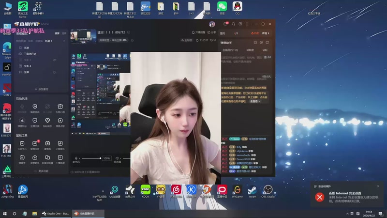The height and width of the screenshot is (218, 387).
Task: Open the 弹幕秀 tool
Action: pyautogui.click(x=22, y=159)
